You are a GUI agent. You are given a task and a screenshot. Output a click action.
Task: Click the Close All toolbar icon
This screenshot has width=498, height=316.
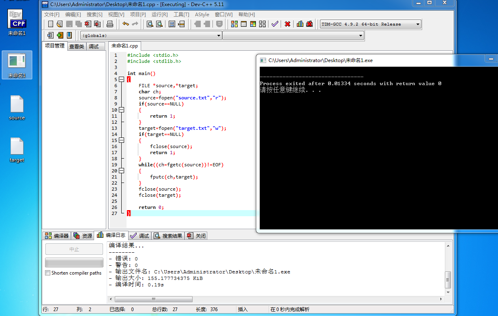coord(97,24)
